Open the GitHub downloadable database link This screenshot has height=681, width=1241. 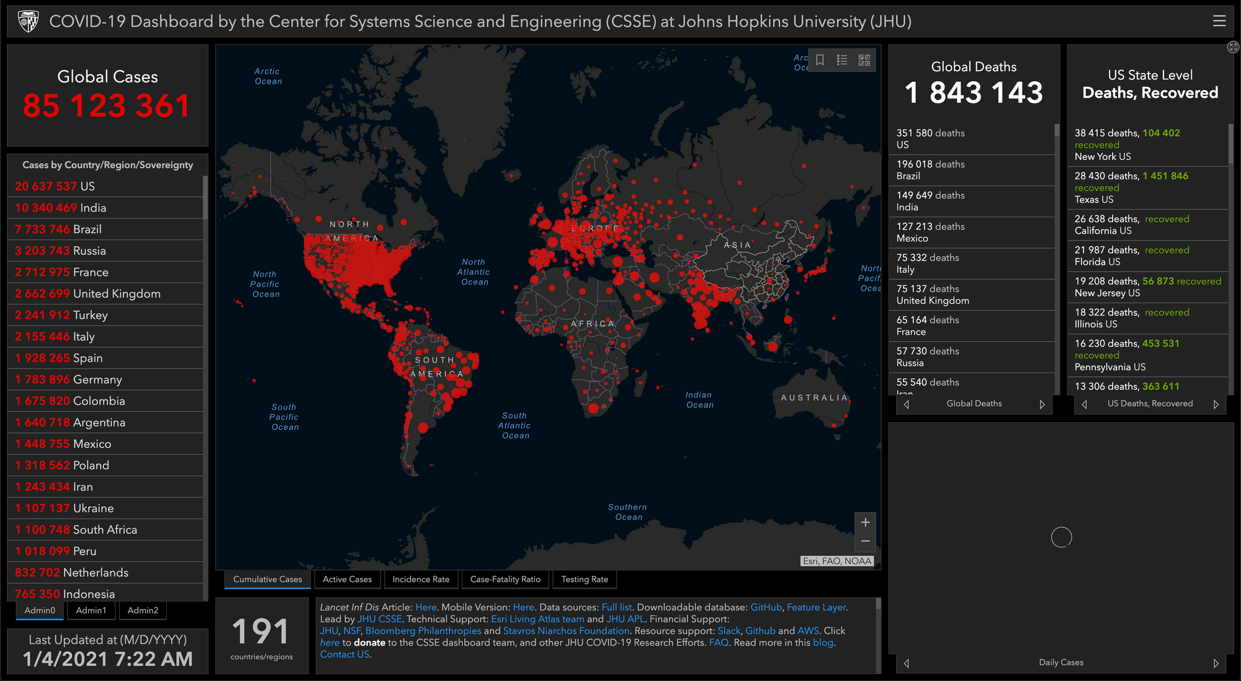(766, 607)
